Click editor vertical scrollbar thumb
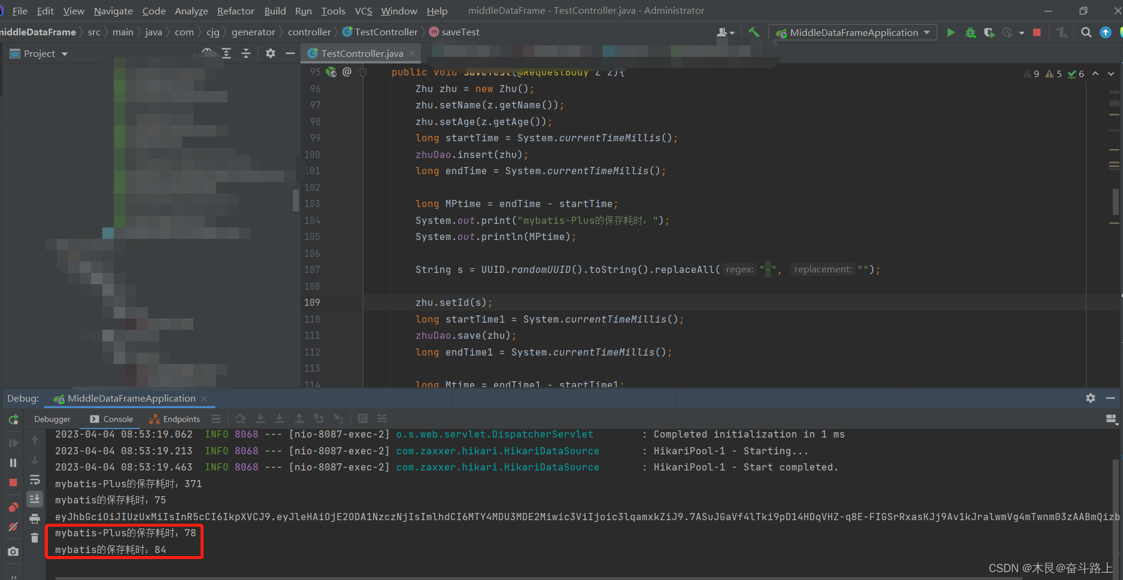The image size is (1123, 580). pyautogui.click(x=1116, y=201)
